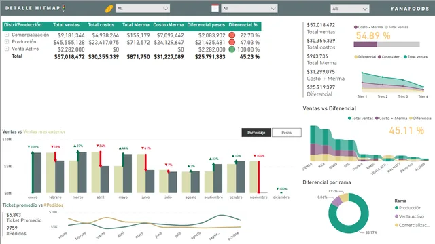
Task: Open the date filter dropdown next to calendar
Action: pyautogui.click(x=249, y=9)
